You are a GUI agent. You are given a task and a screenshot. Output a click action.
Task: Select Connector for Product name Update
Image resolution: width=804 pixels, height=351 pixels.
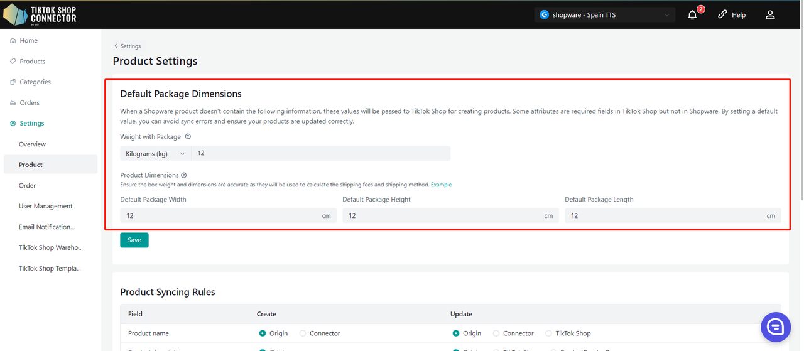(x=497, y=333)
